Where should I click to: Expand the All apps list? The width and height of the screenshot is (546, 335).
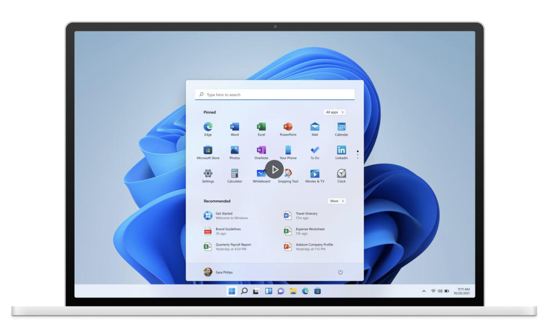pos(335,112)
